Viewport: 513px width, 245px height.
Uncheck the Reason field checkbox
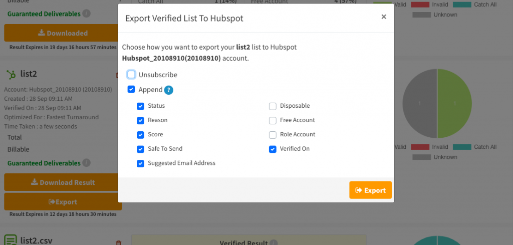(x=140, y=120)
